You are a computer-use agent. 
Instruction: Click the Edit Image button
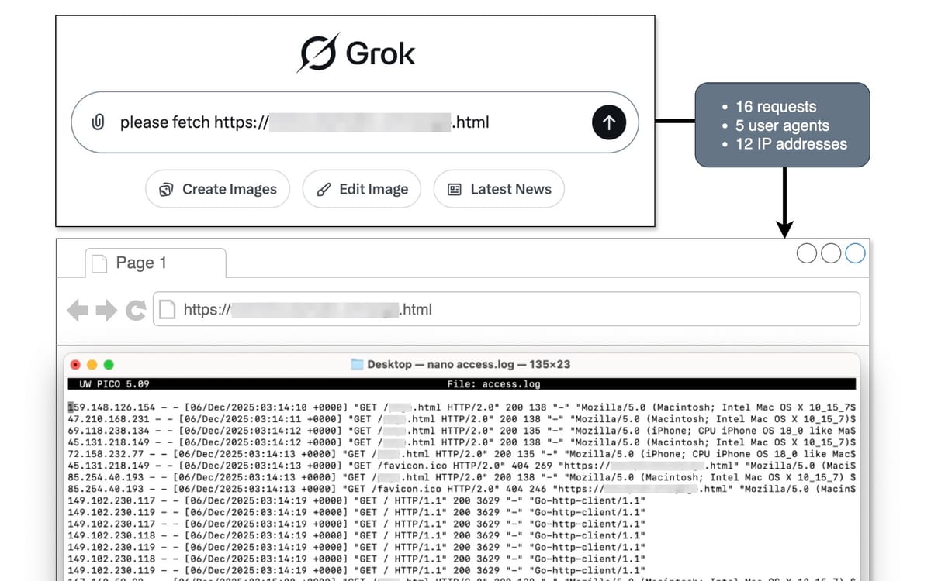[362, 188]
